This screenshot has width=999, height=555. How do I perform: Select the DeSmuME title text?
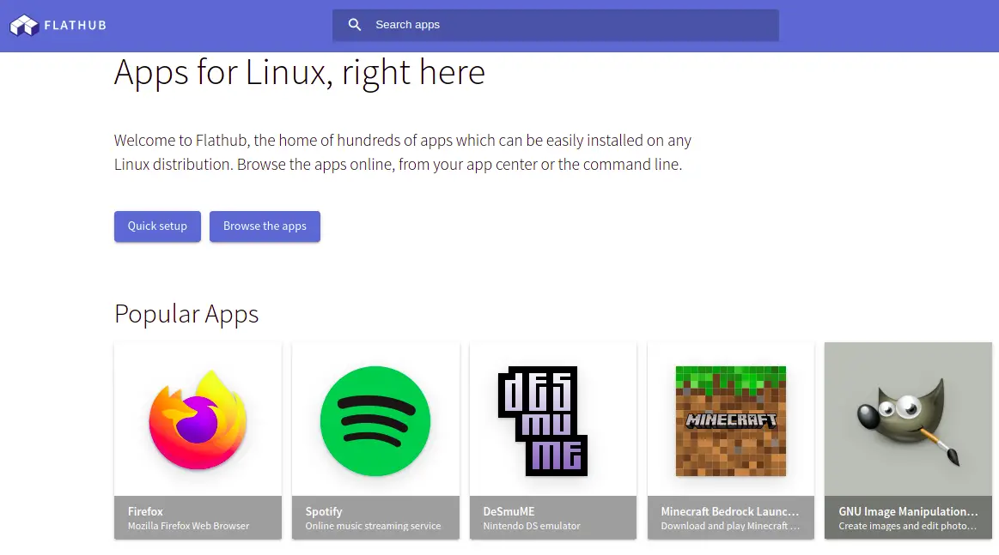(509, 511)
